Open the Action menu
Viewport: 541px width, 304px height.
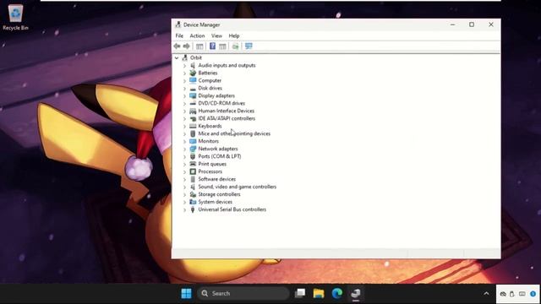(x=197, y=35)
